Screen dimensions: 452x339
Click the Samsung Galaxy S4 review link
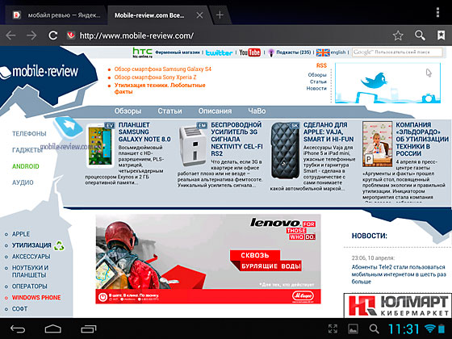pyautogui.click(x=163, y=69)
